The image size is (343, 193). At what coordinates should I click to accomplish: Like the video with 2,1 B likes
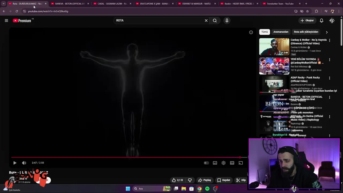click(177, 180)
